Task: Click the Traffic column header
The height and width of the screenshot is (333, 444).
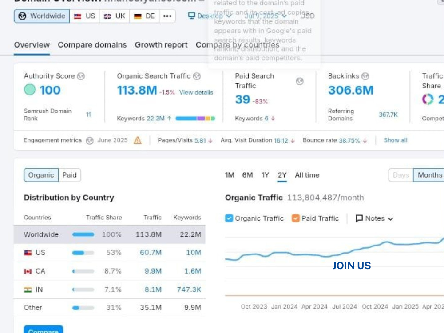Action: [x=152, y=218]
